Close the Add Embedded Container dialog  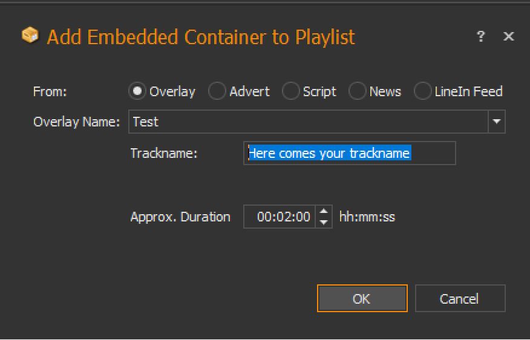(x=509, y=37)
